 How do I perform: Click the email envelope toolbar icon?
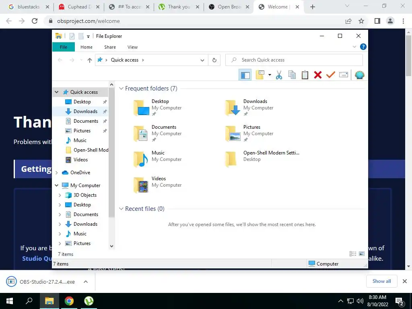pyautogui.click(x=344, y=75)
